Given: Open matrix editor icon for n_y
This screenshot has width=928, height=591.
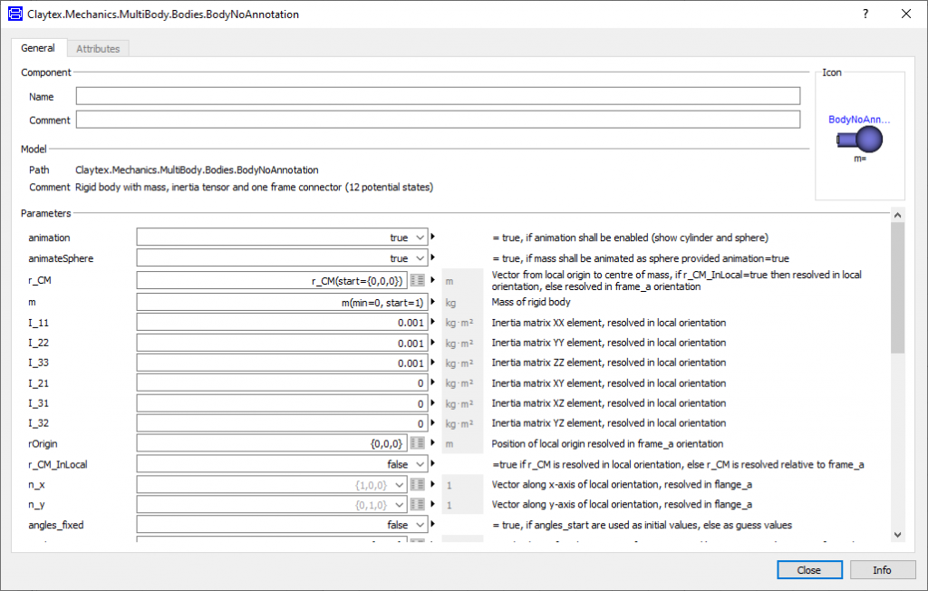Looking at the screenshot, I should click(x=417, y=504).
